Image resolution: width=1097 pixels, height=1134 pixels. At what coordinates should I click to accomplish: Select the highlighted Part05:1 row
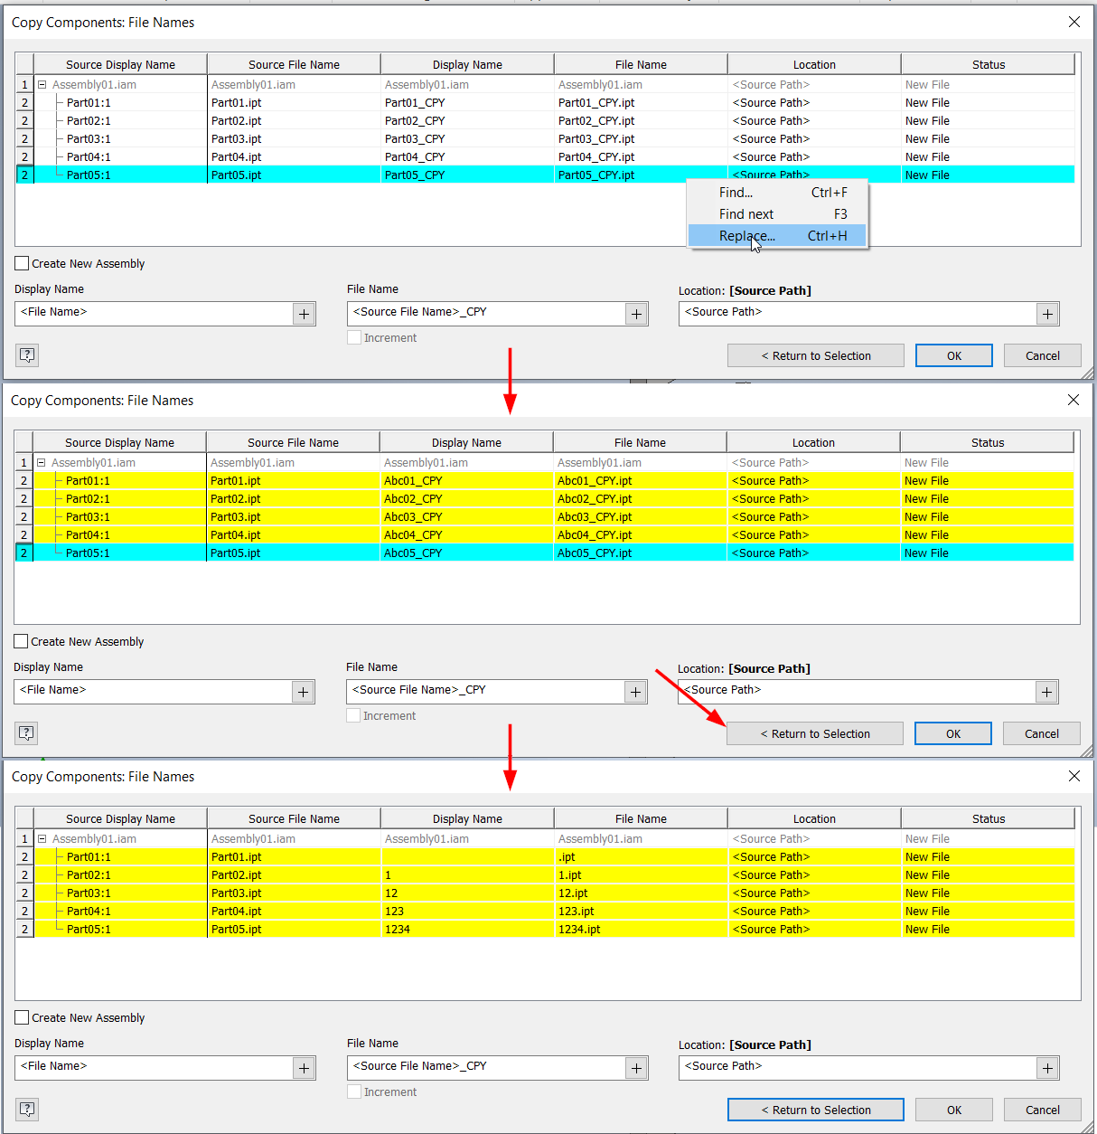(117, 175)
